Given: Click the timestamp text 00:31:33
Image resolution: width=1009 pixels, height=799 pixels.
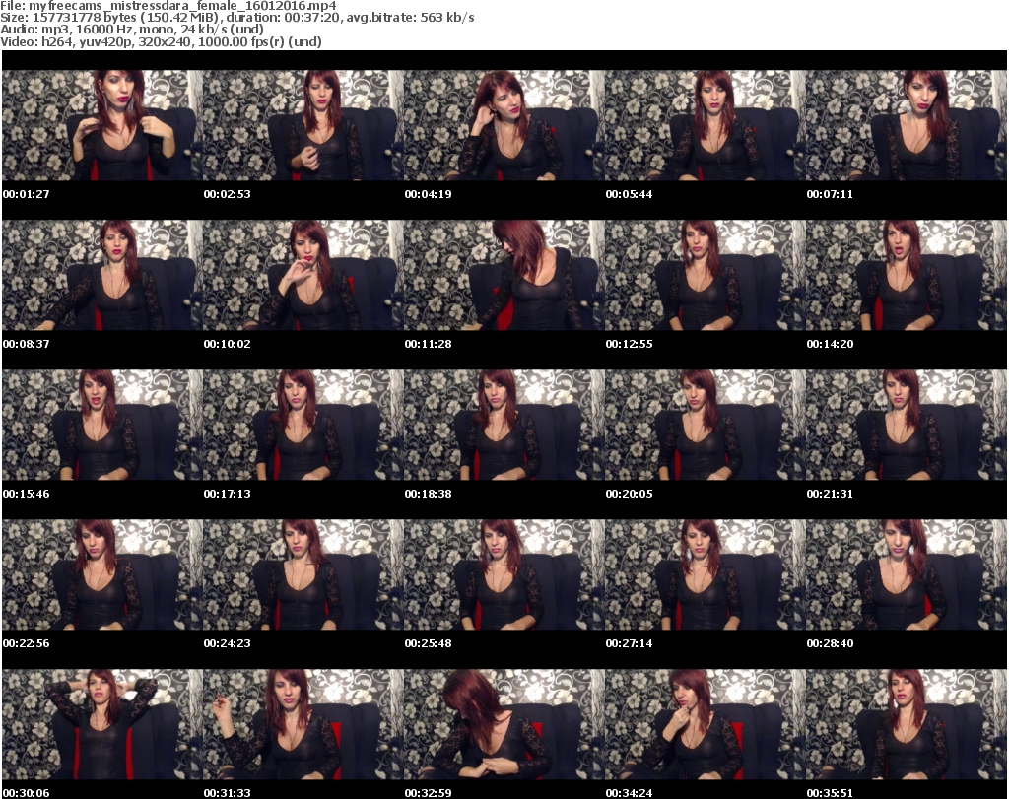Looking at the screenshot, I should click(x=228, y=793).
